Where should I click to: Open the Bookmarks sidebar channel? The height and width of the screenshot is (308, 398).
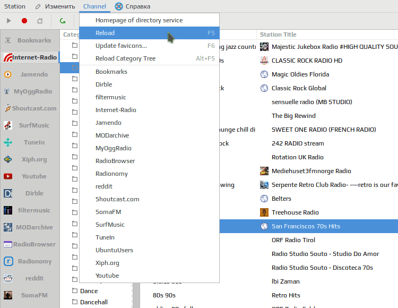(x=30, y=40)
